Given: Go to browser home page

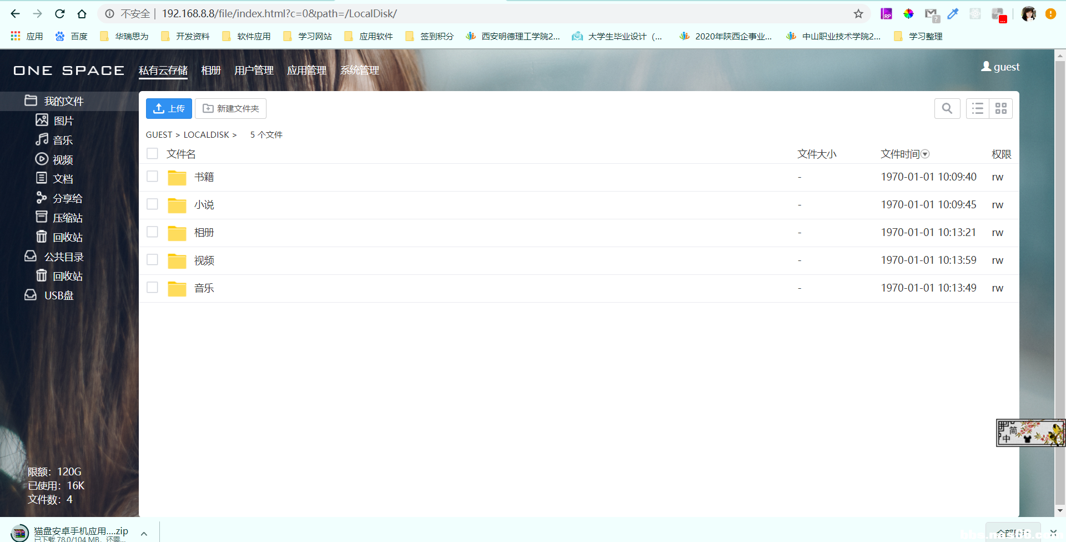Looking at the screenshot, I should pos(82,13).
